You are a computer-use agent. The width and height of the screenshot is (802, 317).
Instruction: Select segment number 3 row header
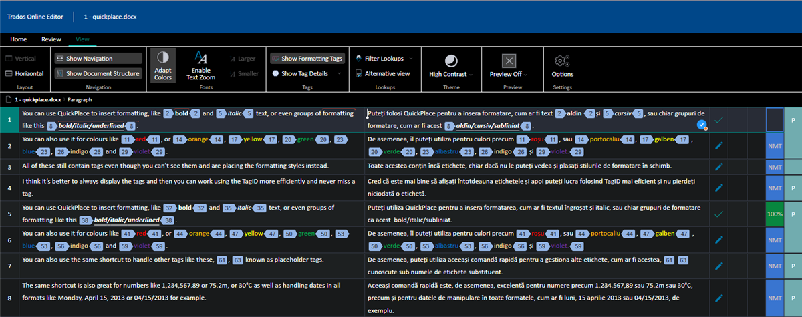click(x=9, y=166)
